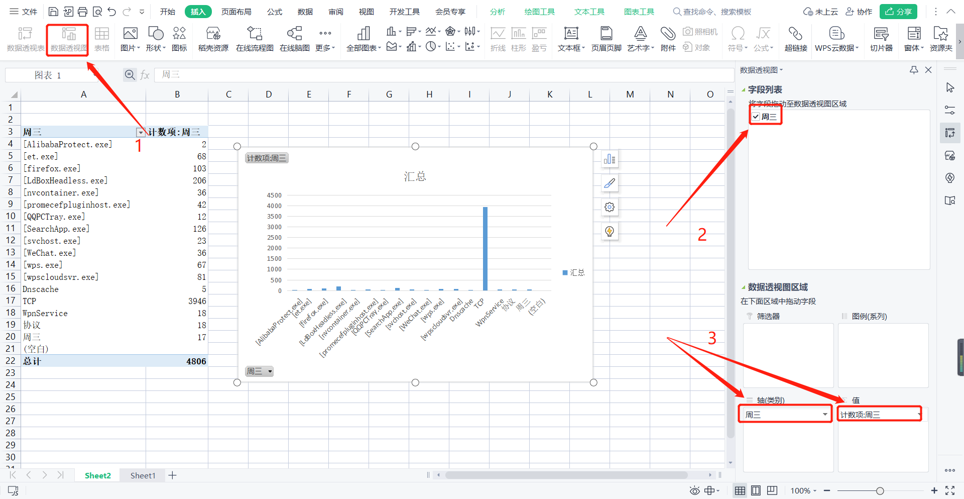
Task: Insert a 超链接 hyperlink
Action: pyautogui.click(x=796, y=39)
